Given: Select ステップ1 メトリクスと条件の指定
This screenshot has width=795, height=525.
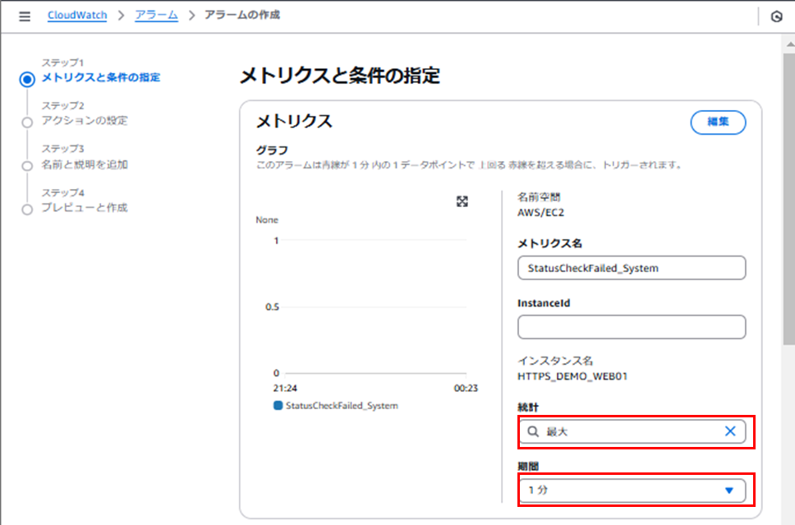Looking at the screenshot, I should (100, 77).
